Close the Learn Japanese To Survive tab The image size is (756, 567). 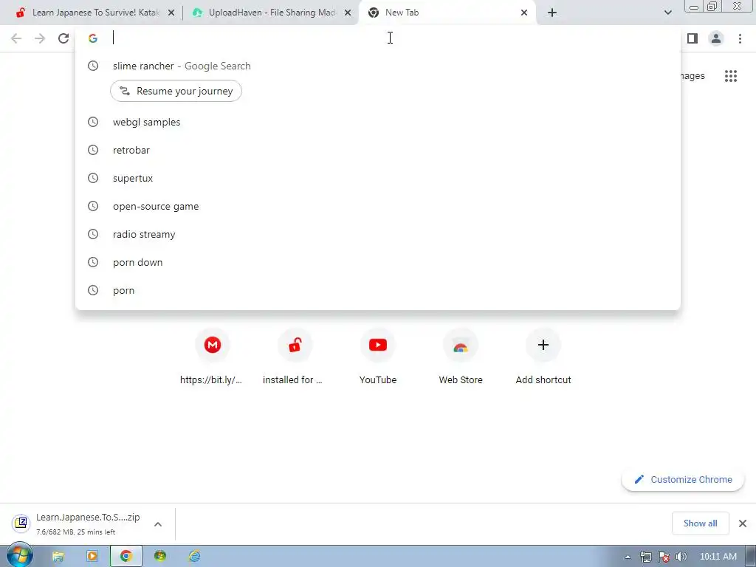coord(171,13)
